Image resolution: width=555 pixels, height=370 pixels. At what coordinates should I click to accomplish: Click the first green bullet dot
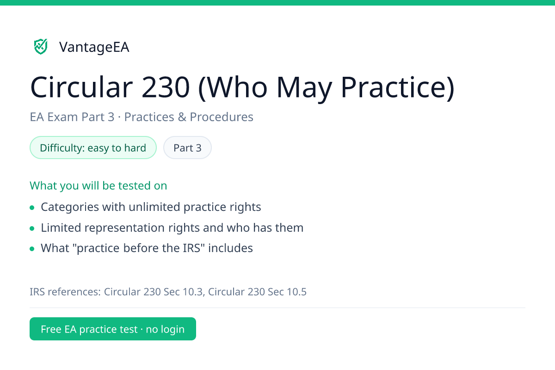32,208
